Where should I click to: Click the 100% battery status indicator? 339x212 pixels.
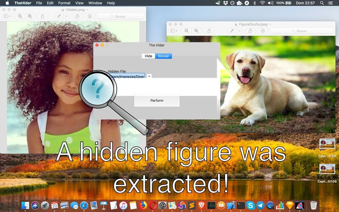(284, 3)
